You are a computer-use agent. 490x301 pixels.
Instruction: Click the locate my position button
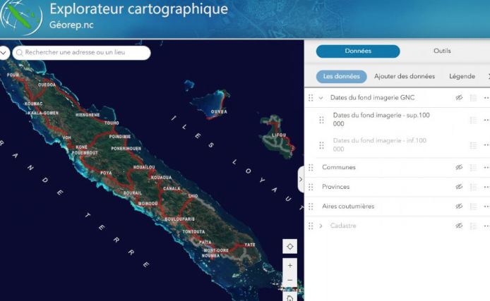click(x=289, y=246)
